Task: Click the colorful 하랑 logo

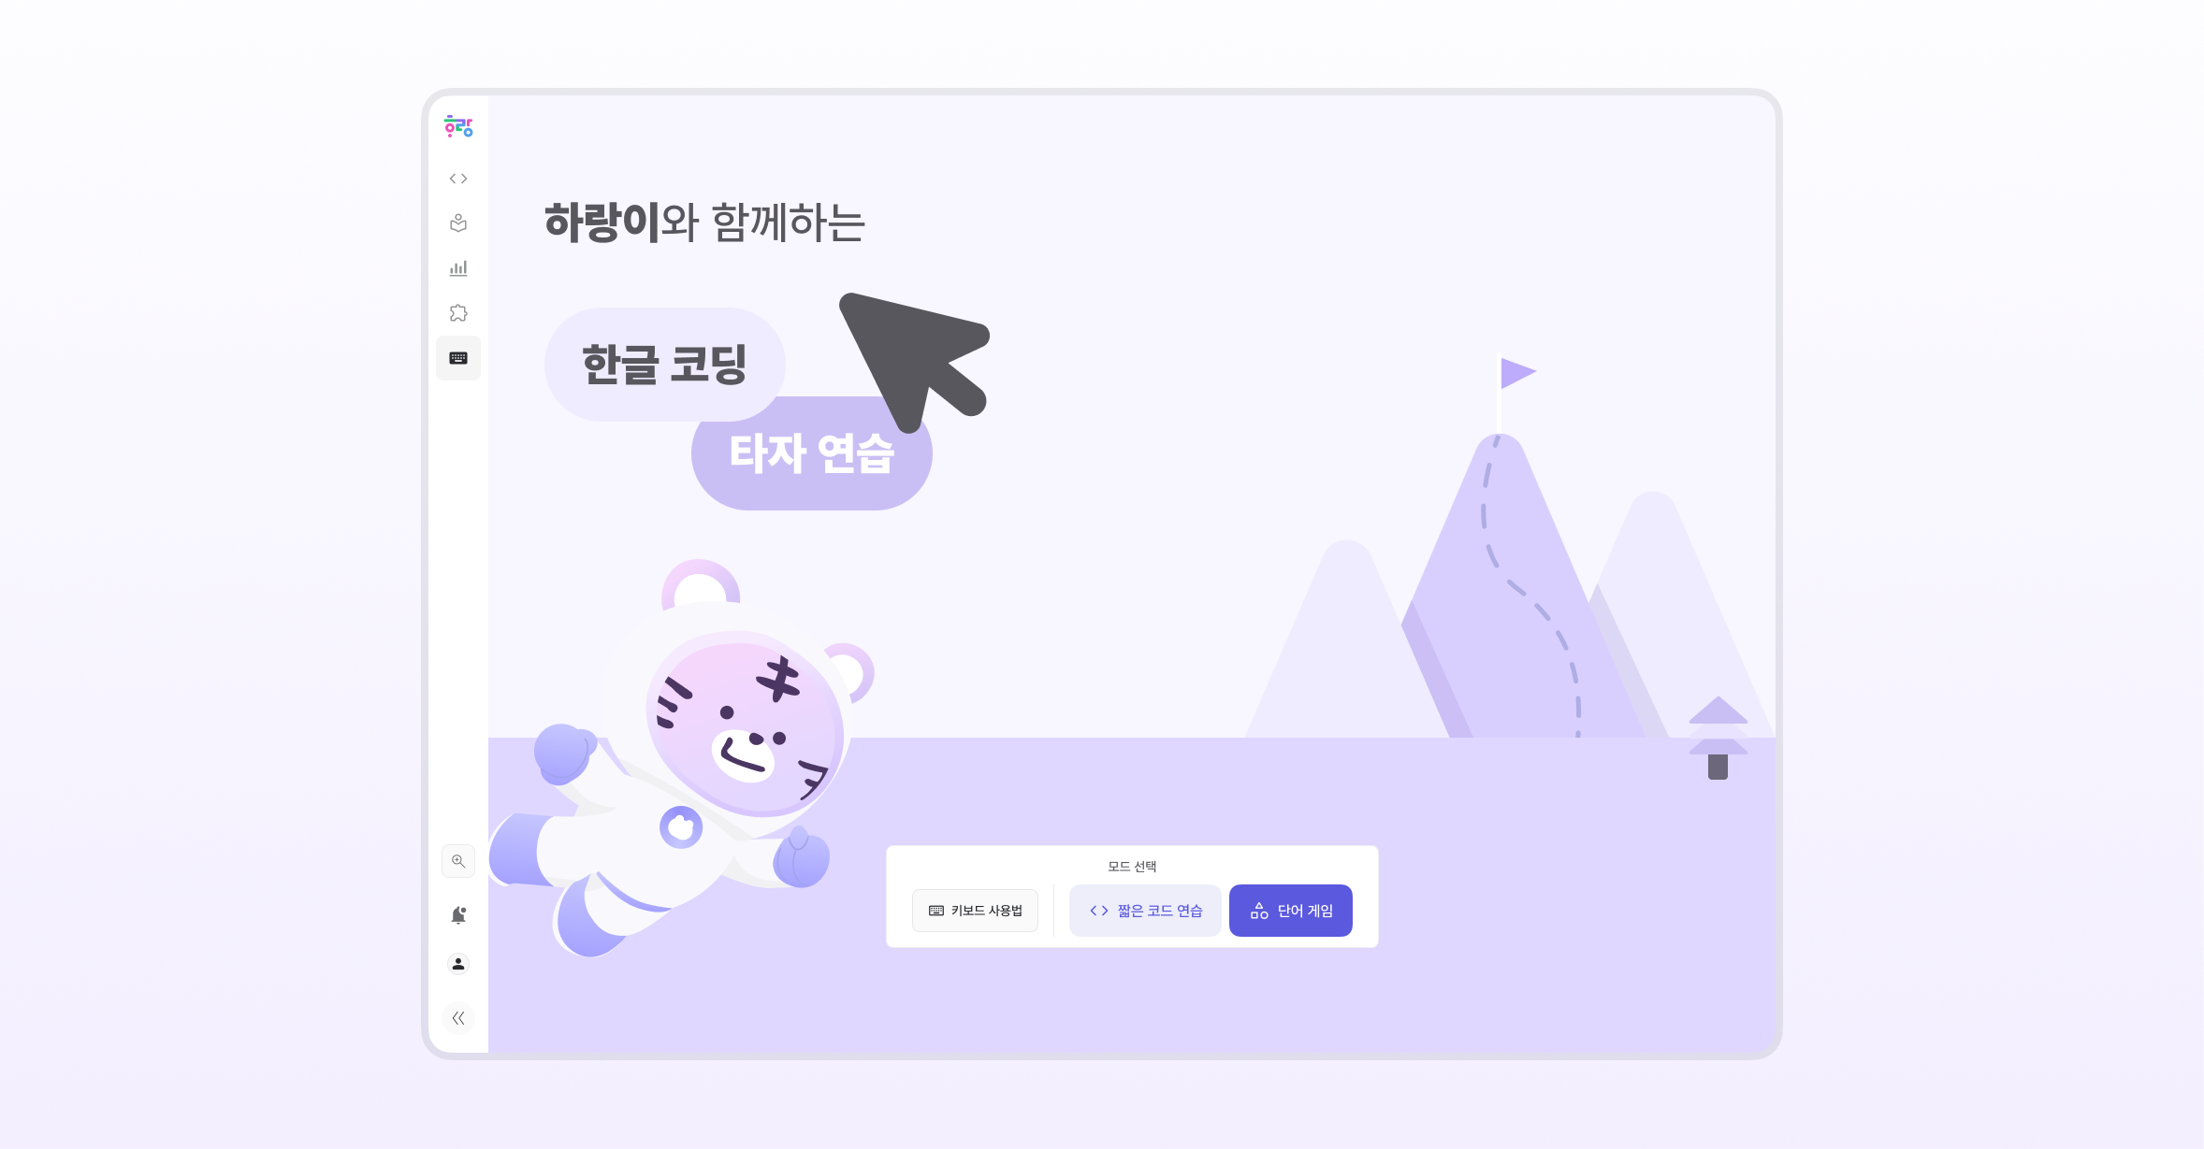Action: click(x=458, y=126)
